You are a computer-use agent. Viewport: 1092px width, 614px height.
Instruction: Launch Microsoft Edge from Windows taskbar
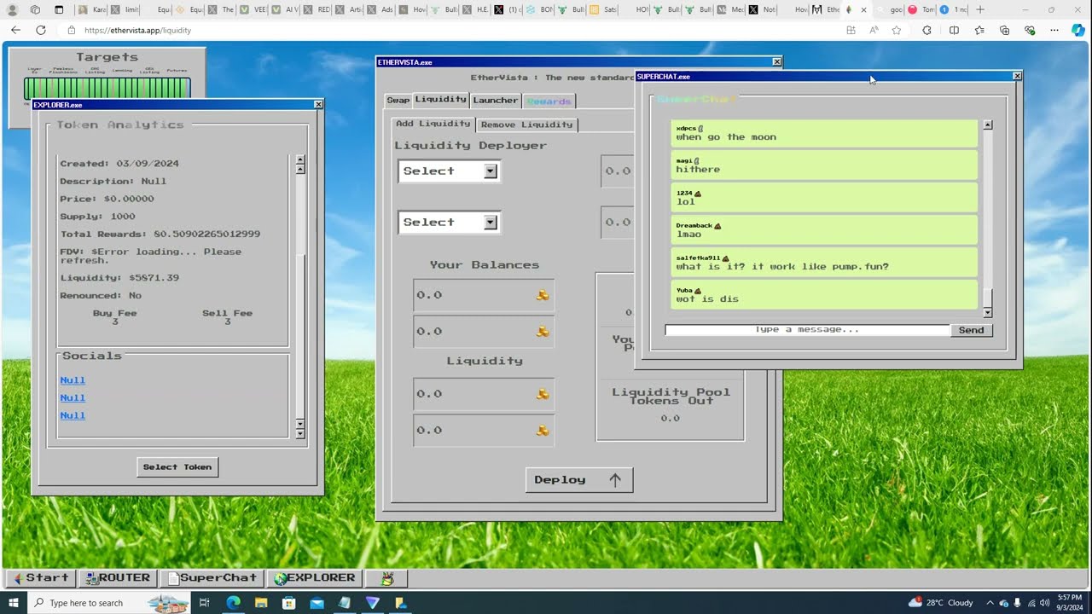click(x=233, y=603)
